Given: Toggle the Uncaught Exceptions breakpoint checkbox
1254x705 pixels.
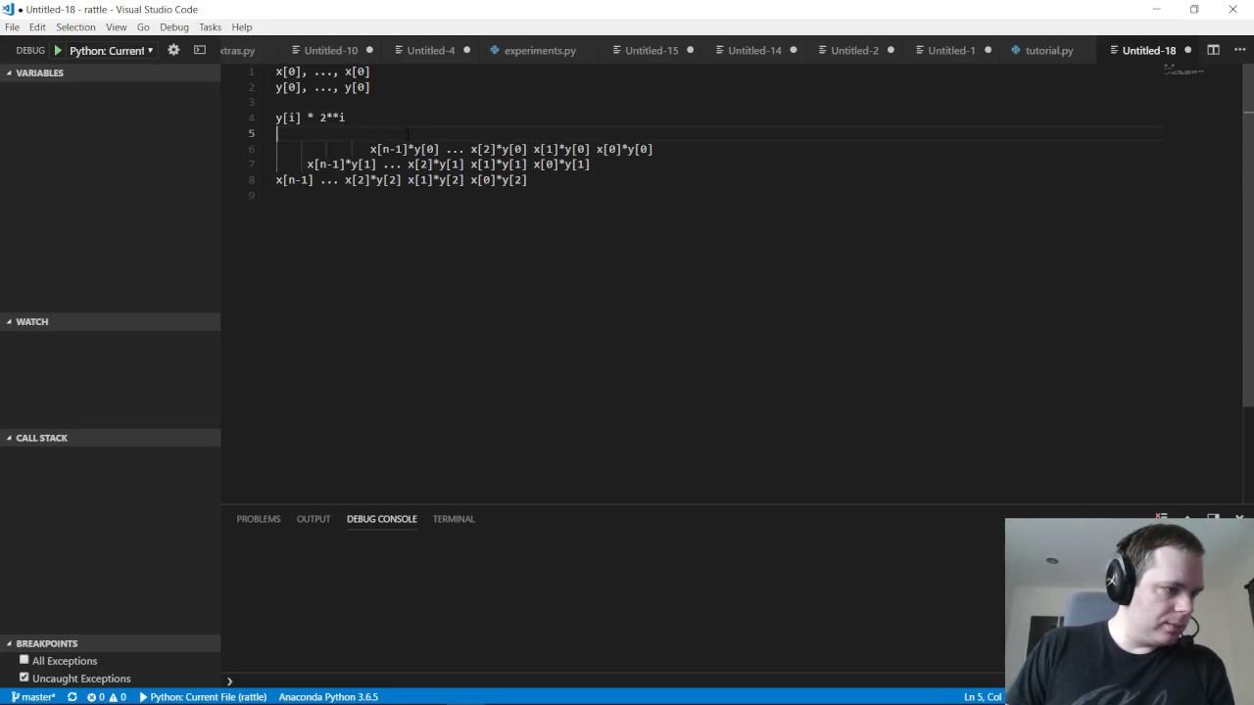Looking at the screenshot, I should 24,678.
